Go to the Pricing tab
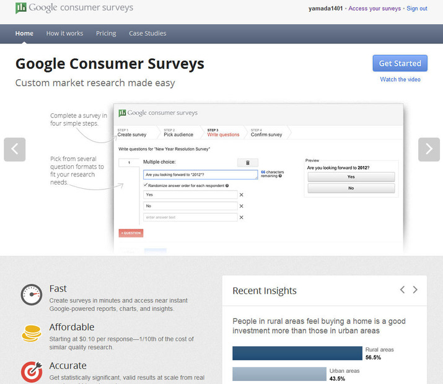443x384 pixels. point(106,33)
